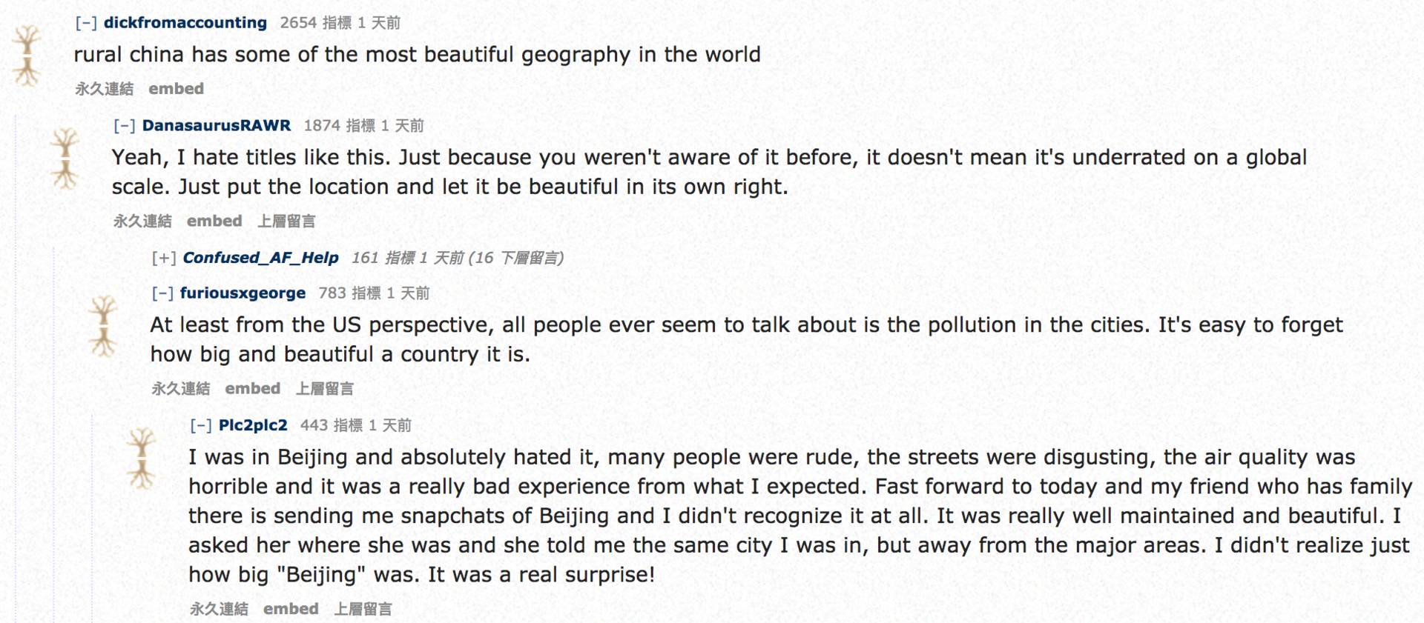Collapse Plc2plc2's comment with [-]
The width and height of the screenshot is (1424, 623).
[x=200, y=425]
